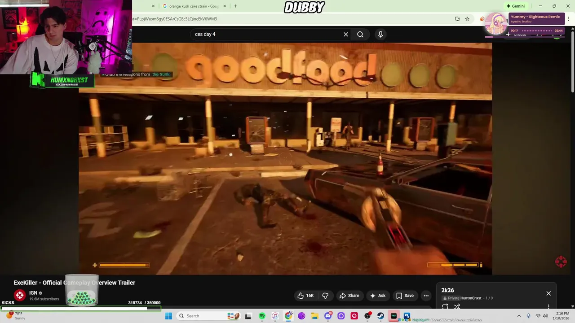Image resolution: width=575 pixels, height=323 pixels.
Task: Open more actions three-dot menu
Action: click(x=426, y=296)
